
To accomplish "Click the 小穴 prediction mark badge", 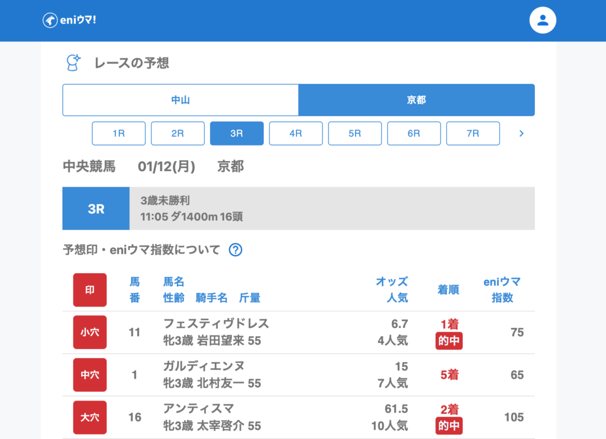I will 90,333.
